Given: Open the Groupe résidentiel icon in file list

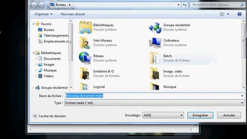Looking at the screenshot, I should [x=155, y=28].
